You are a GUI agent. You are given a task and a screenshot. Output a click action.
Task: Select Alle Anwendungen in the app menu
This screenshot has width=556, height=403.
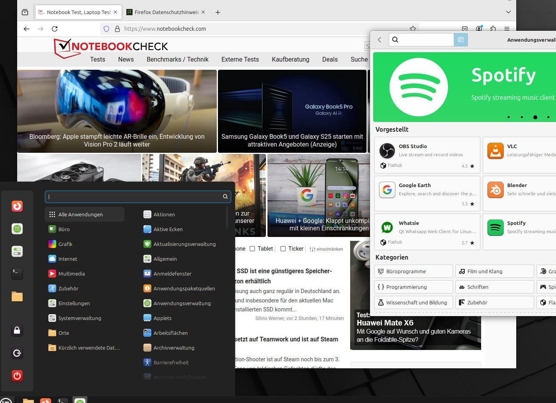(x=85, y=214)
